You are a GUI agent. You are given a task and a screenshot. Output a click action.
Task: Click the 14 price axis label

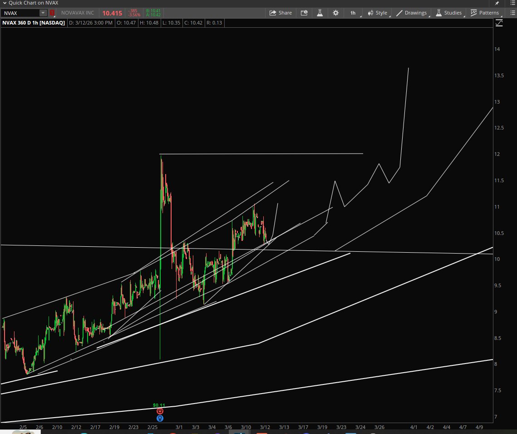click(x=497, y=49)
